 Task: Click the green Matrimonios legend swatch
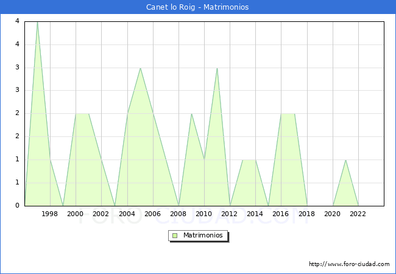175,235
